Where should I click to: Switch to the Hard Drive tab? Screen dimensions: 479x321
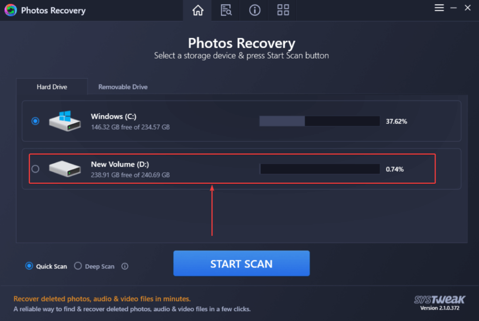pyautogui.click(x=52, y=87)
